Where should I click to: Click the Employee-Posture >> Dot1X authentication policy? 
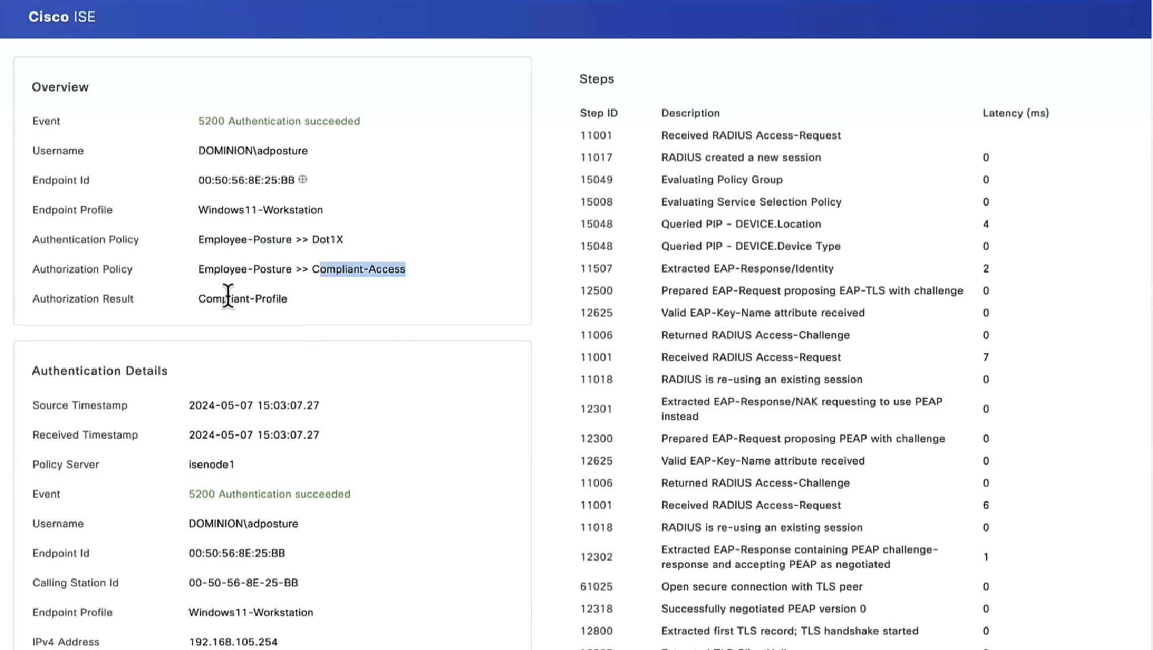(270, 239)
